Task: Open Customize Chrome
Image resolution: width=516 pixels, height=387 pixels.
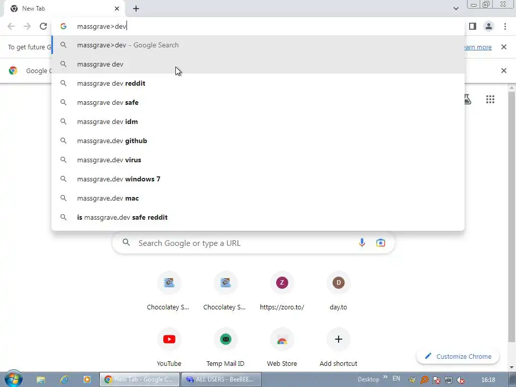Action: click(x=458, y=356)
